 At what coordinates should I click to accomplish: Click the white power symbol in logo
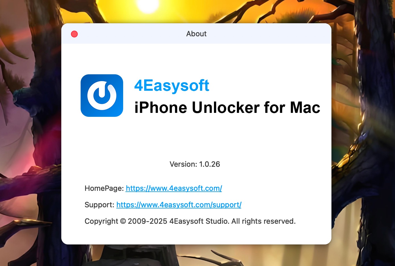pyautogui.click(x=102, y=96)
